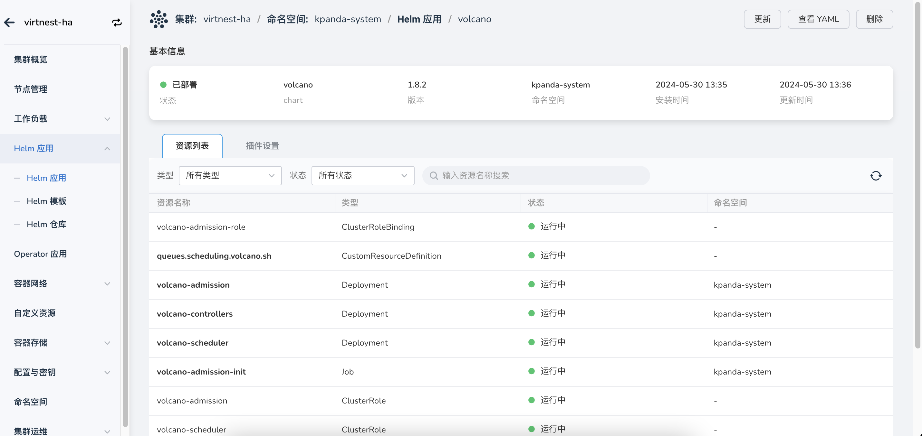Image resolution: width=922 pixels, height=436 pixels.
Task: Expand the 容器网络 menu
Action: click(107, 284)
